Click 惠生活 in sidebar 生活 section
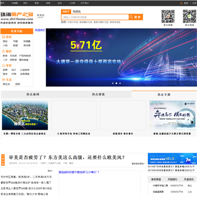 (x=6, y=84)
